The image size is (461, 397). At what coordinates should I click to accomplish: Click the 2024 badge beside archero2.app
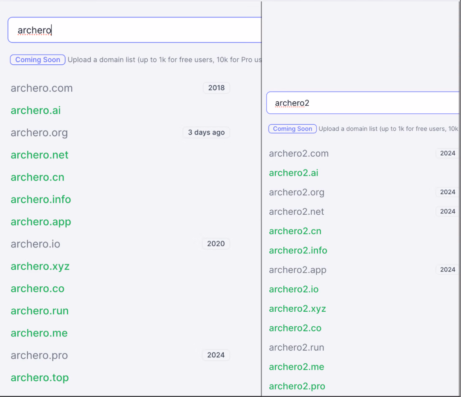(x=447, y=269)
